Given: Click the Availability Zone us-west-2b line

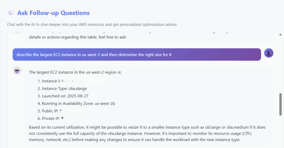Looking at the screenshot, I should [x=76, y=104].
